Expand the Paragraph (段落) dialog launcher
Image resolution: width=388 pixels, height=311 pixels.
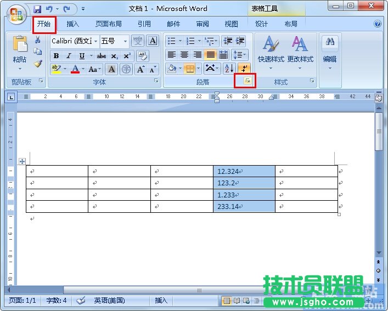(248, 81)
